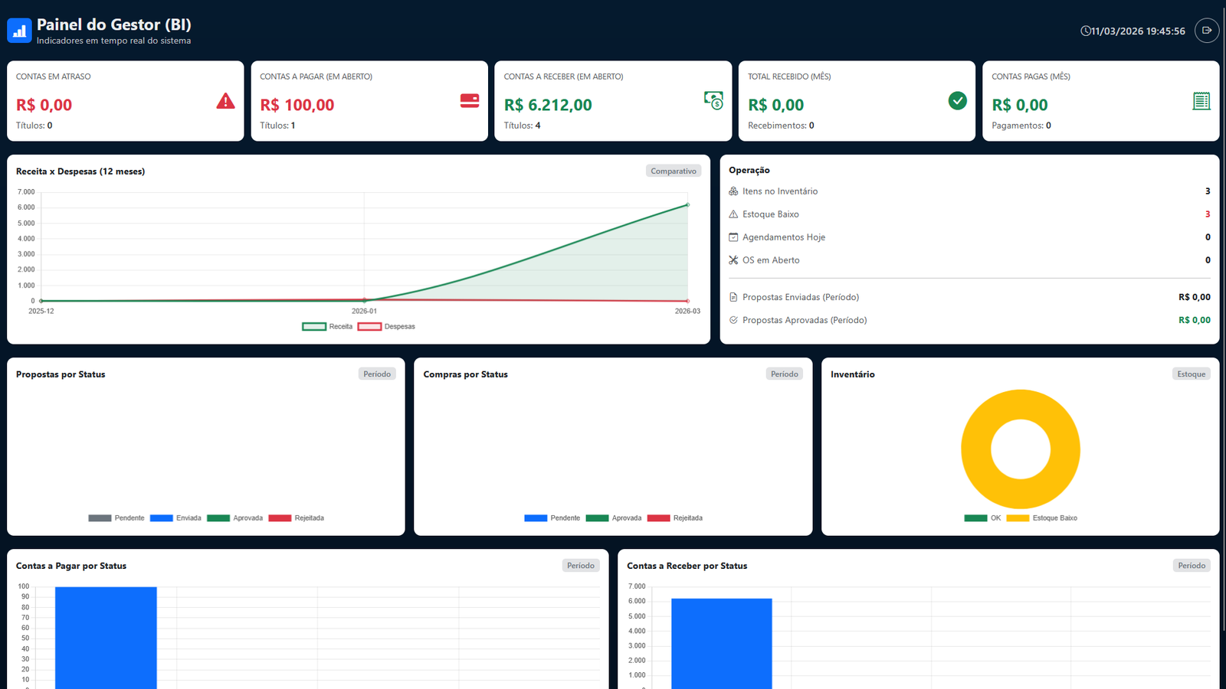
Task: Select the Período badge on Contas a Pagar por Status
Action: coord(580,565)
